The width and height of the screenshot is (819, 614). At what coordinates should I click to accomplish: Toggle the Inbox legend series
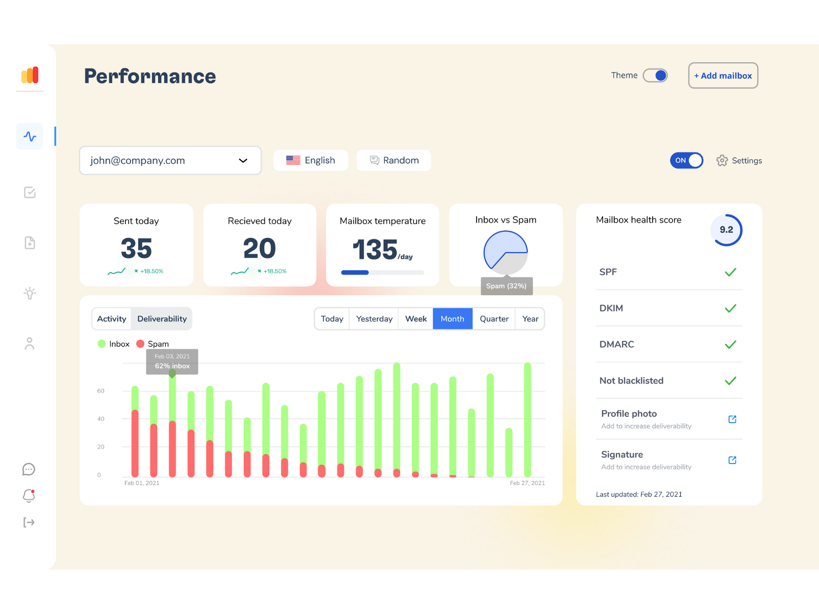(x=113, y=344)
